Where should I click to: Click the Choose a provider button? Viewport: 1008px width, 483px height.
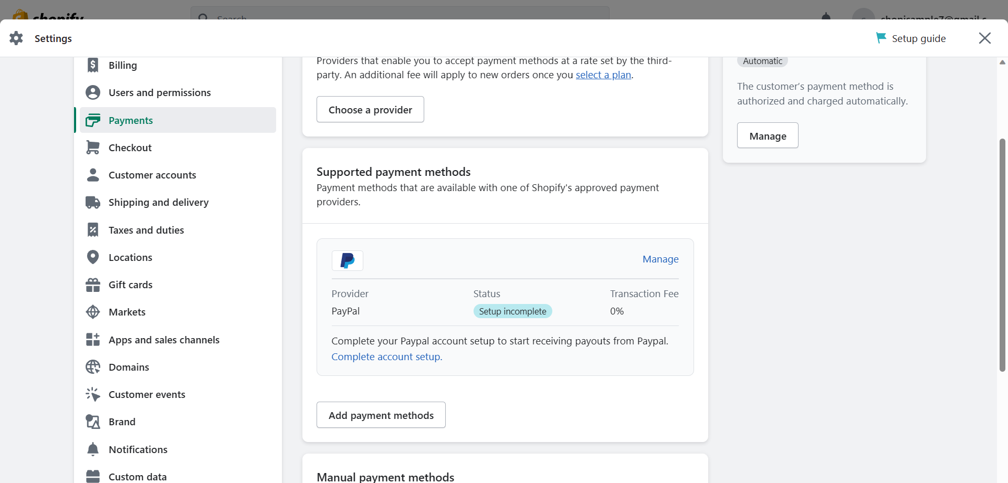point(370,109)
